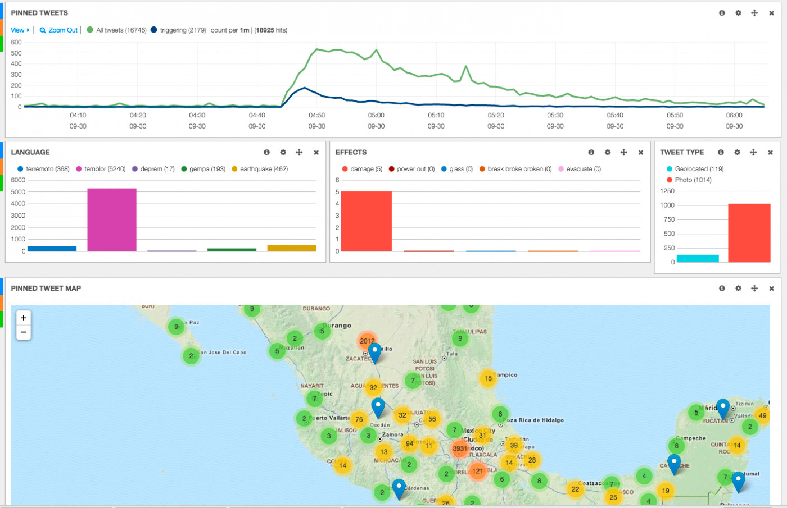Open settings gear on Effects panel
Image resolution: width=787 pixels, height=508 pixels.
[607, 152]
